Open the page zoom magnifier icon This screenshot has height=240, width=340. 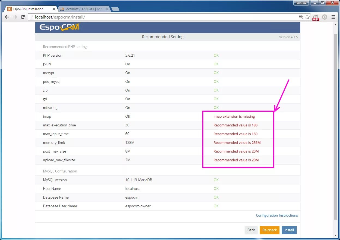(x=301, y=17)
